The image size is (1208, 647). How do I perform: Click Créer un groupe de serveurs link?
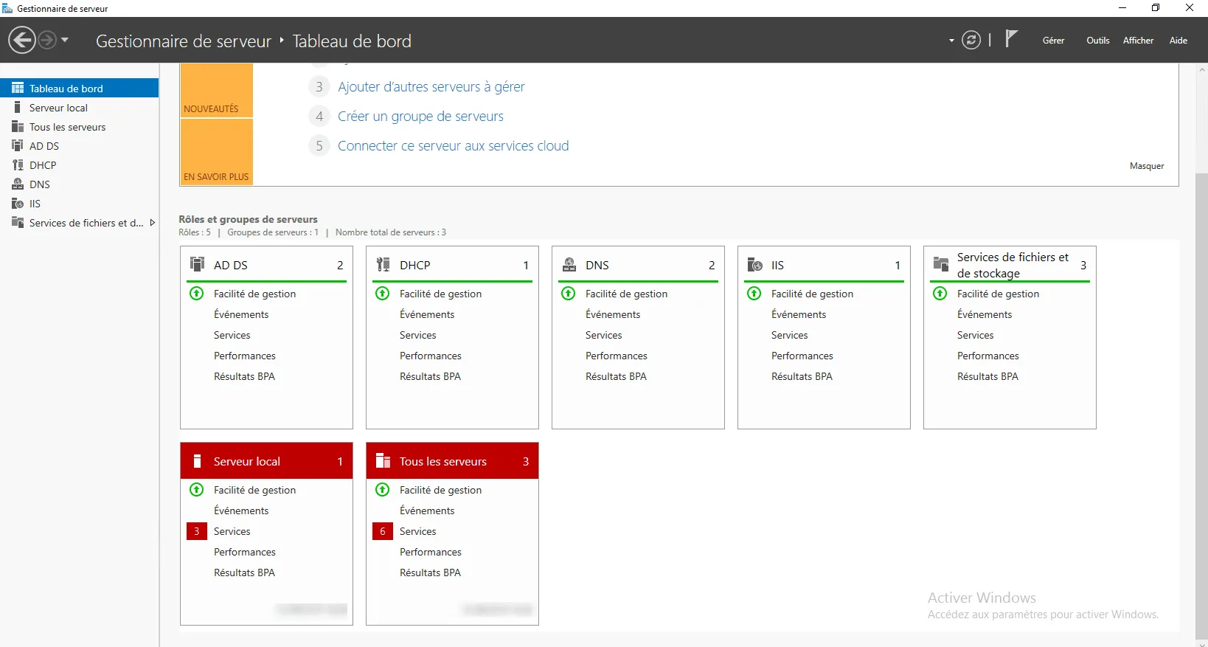pos(420,117)
